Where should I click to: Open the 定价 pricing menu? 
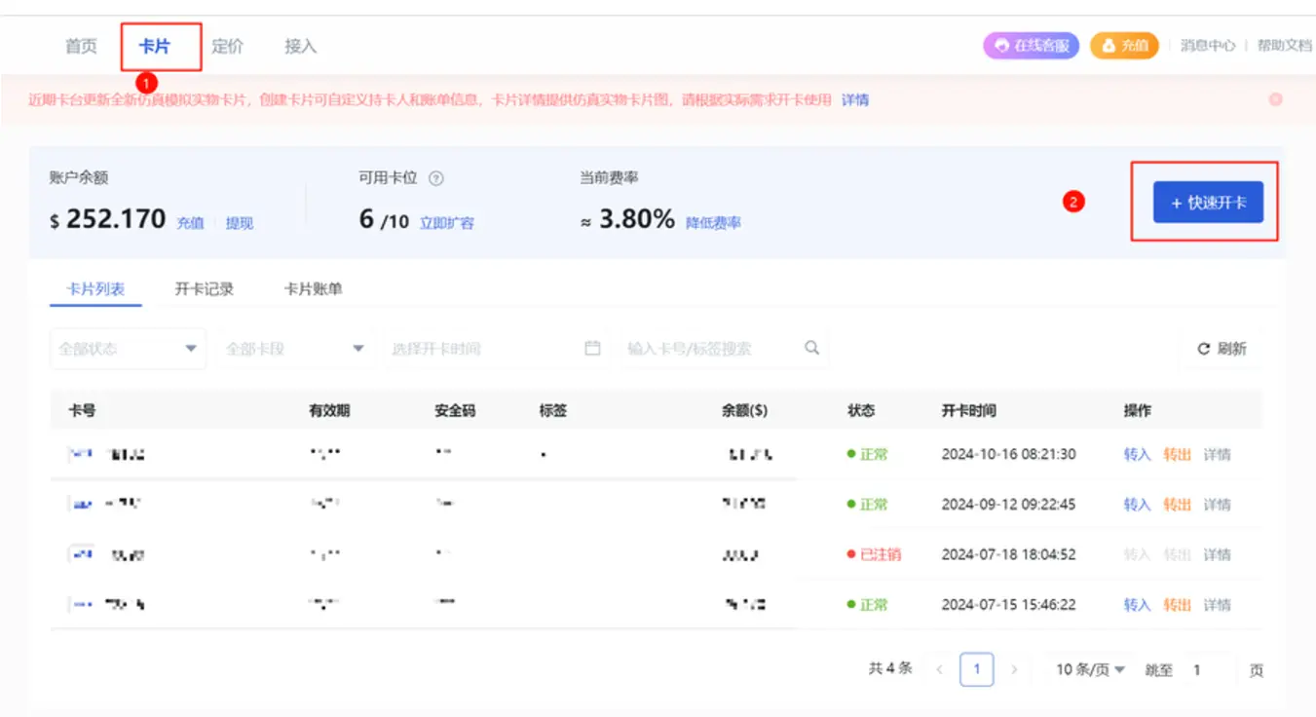(x=227, y=47)
